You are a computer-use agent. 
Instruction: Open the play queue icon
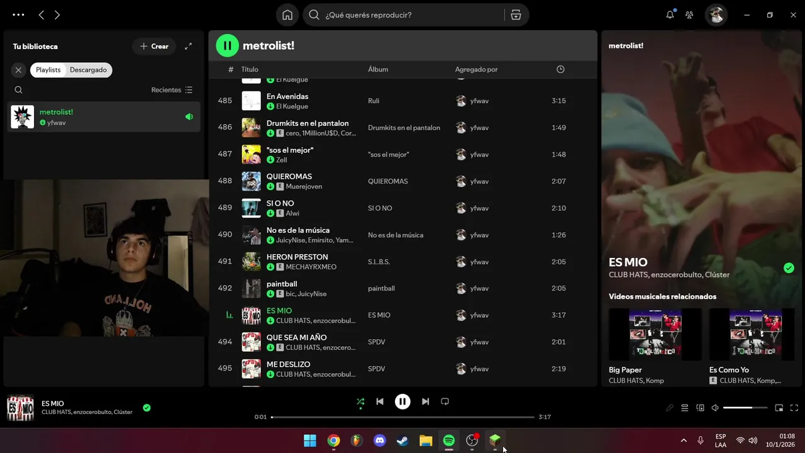685,408
